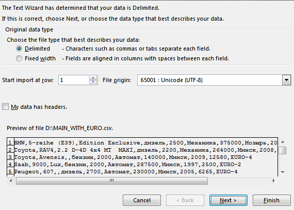The height and width of the screenshot is (210, 294).
Task: Click the preview scroll down arrow
Action: click(x=283, y=172)
